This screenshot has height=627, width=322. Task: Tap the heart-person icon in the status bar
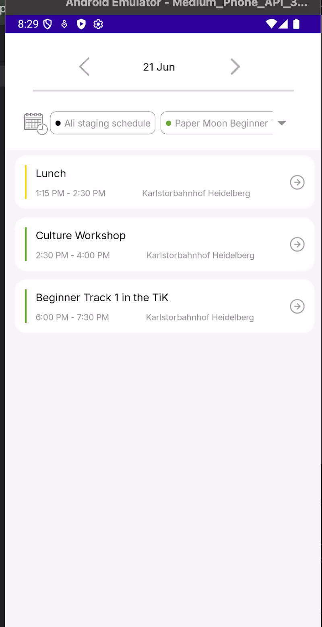(64, 24)
